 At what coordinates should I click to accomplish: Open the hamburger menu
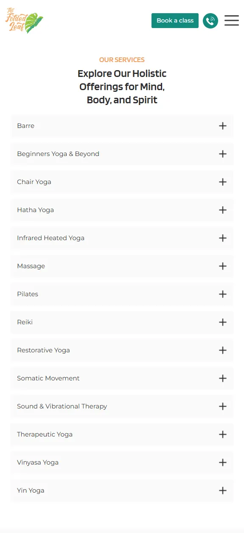pyautogui.click(x=232, y=20)
